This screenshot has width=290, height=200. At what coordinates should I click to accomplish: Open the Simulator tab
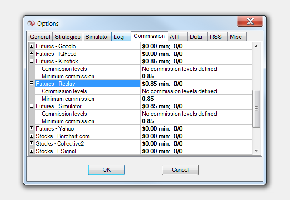coord(97,37)
